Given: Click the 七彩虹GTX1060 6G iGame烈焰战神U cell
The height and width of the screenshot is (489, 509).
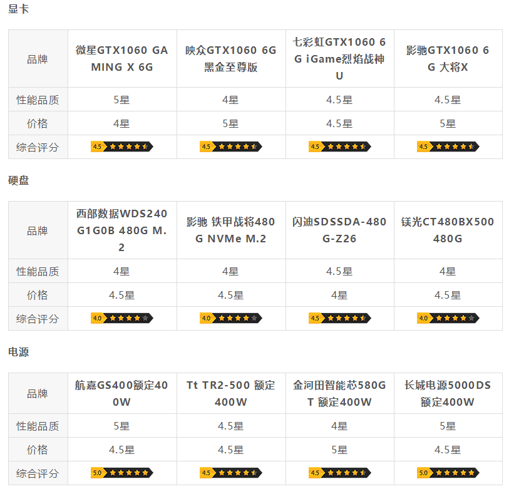Looking at the screenshot, I should [x=339, y=59].
